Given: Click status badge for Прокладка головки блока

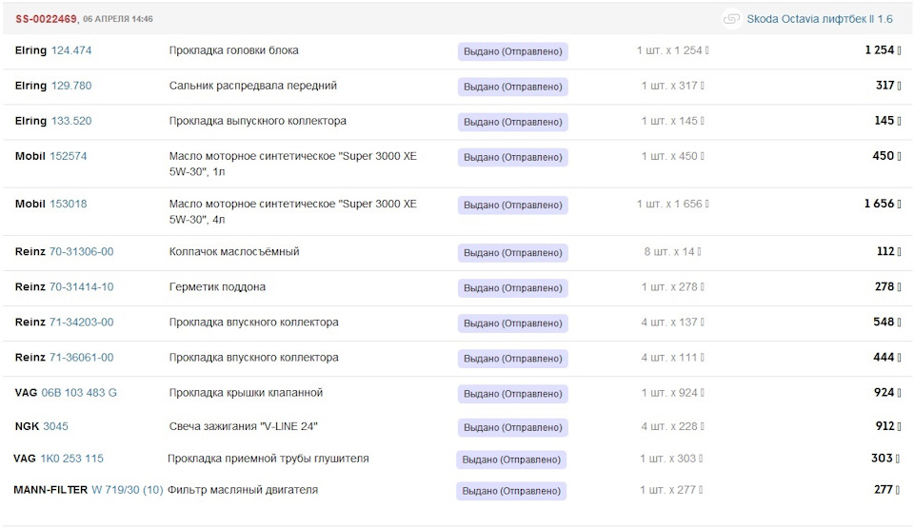Looking at the screenshot, I should coord(512,51).
